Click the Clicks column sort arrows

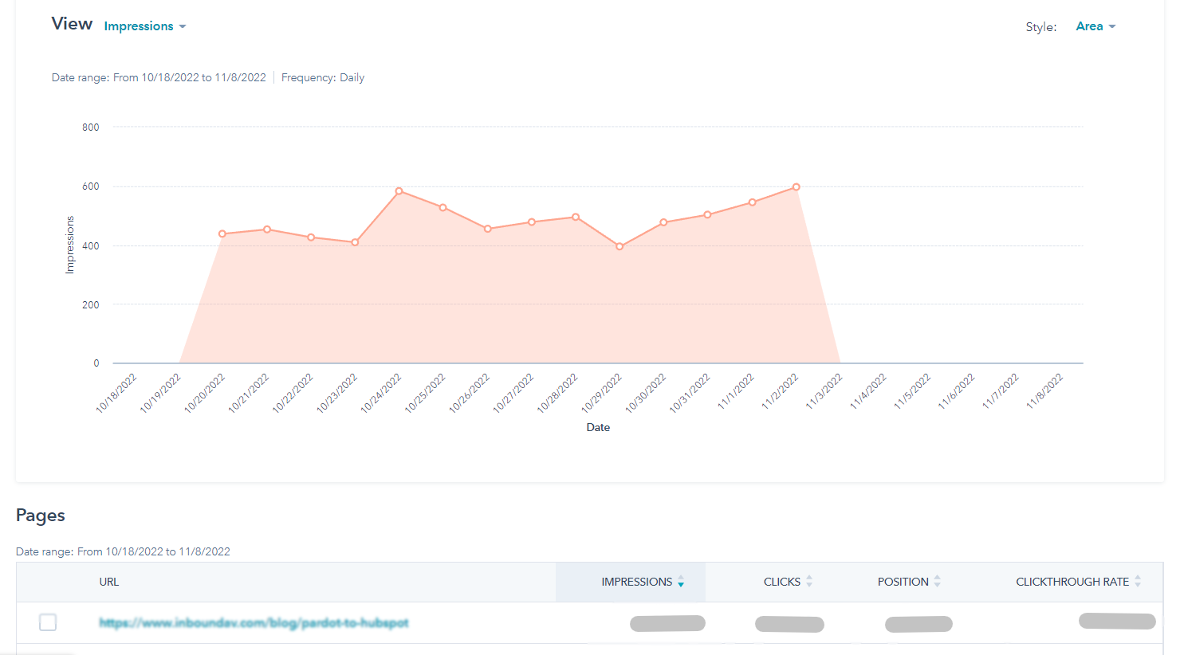[x=809, y=582]
